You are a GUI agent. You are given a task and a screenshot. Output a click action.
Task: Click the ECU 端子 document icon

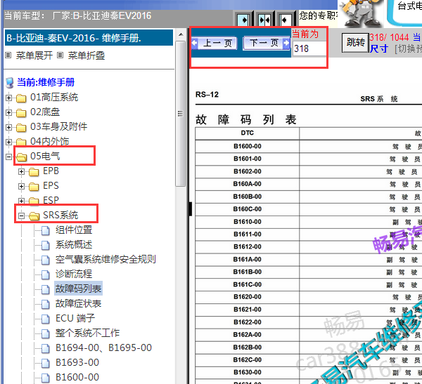coord(46,319)
